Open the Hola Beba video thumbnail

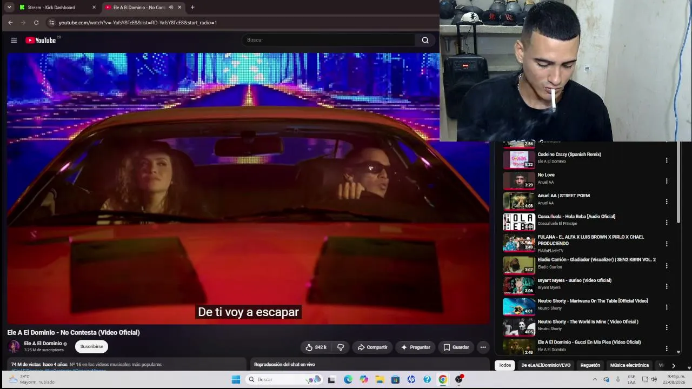coord(519,222)
